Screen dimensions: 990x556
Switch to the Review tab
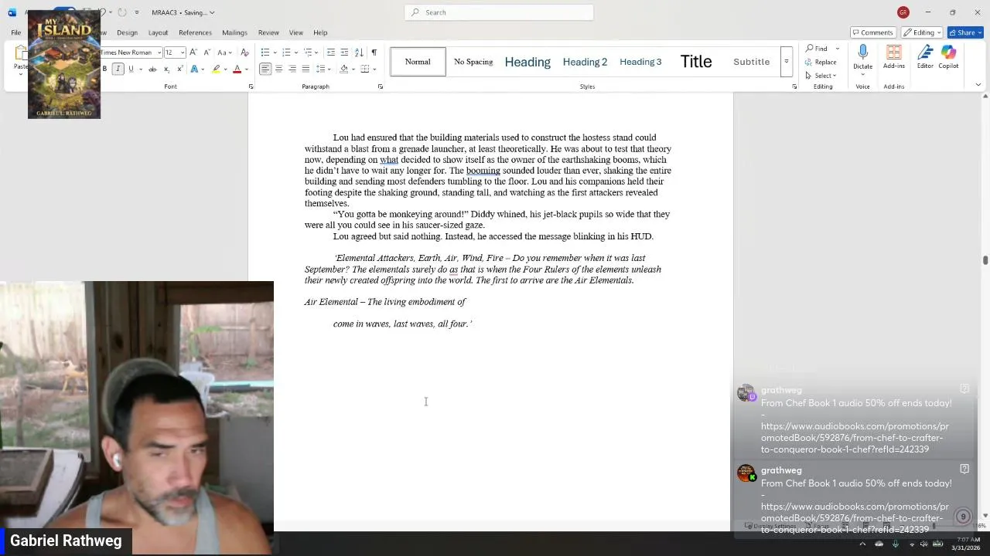pyautogui.click(x=268, y=32)
